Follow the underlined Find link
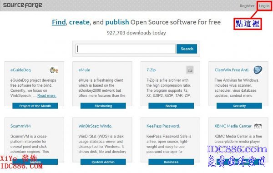 [x=59, y=22]
